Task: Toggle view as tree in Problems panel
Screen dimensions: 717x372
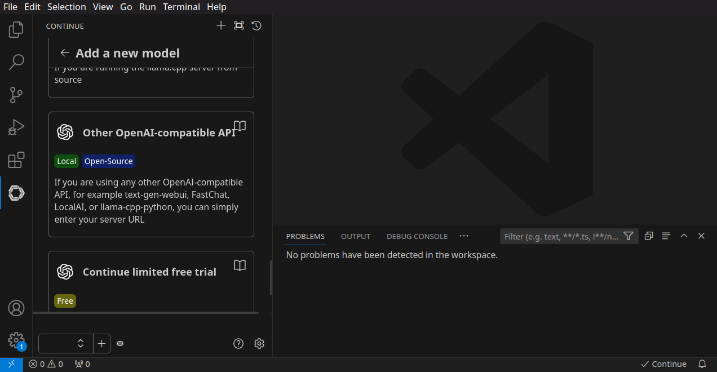Action: [666, 236]
